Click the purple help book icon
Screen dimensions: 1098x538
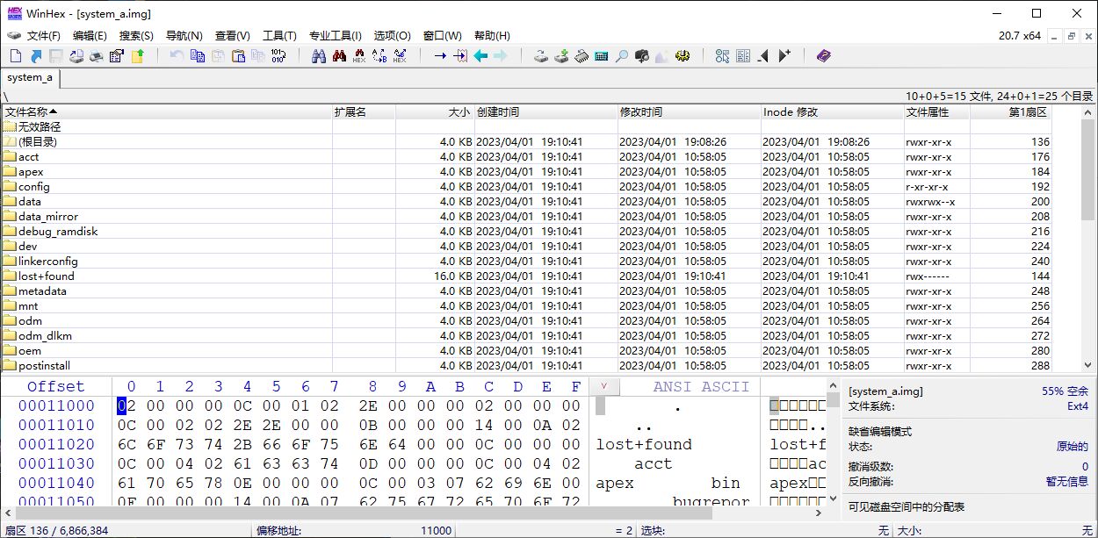823,56
